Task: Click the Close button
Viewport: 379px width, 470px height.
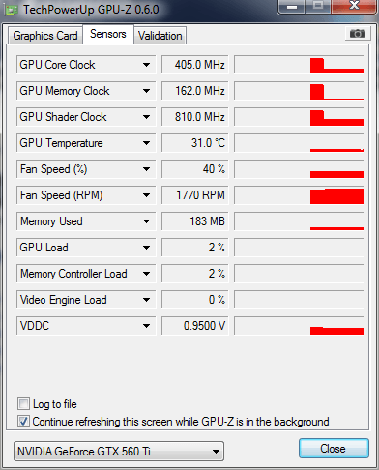Action: click(x=334, y=449)
